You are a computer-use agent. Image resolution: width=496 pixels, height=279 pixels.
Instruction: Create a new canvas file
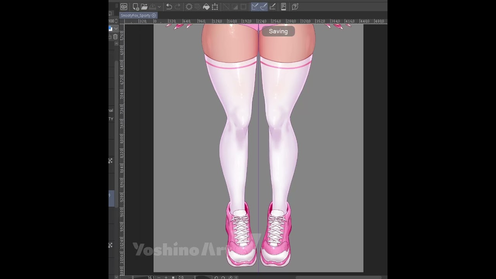(x=136, y=7)
